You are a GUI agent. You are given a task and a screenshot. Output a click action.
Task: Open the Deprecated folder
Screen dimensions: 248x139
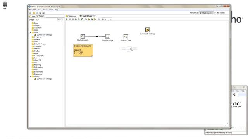[x=37, y=74]
